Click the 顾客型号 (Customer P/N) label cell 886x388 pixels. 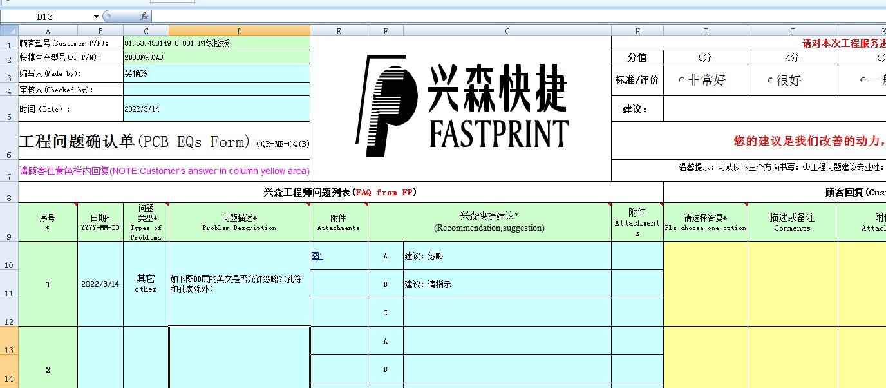71,43
